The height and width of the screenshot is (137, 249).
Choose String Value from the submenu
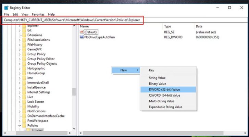coord(168,78)
